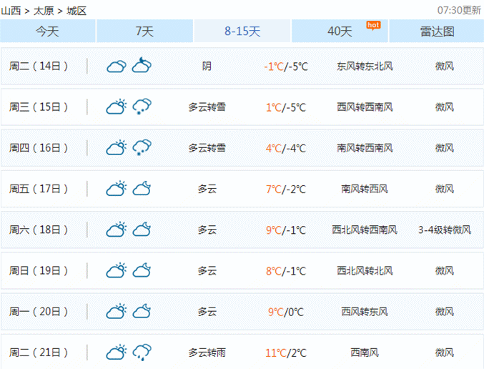This screenshot has height=369, width=484.
Task: Click the wind direction 东风转东北风
Action: click(365, 66)
